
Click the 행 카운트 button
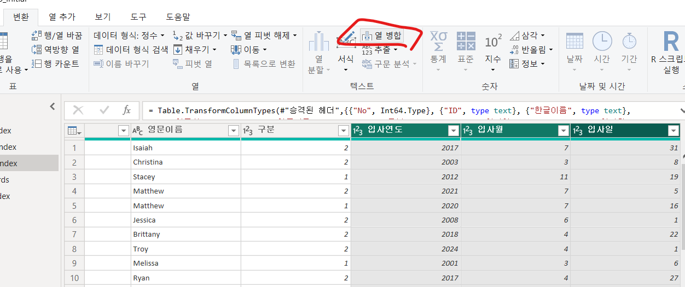tap(56, 64)
